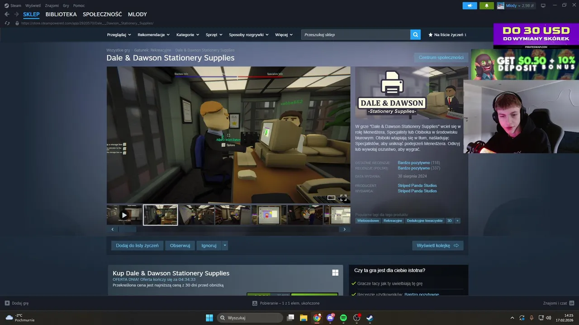Click the Dodaj grę plus icon
Screen dimensions: 579x325
point(7,303)
